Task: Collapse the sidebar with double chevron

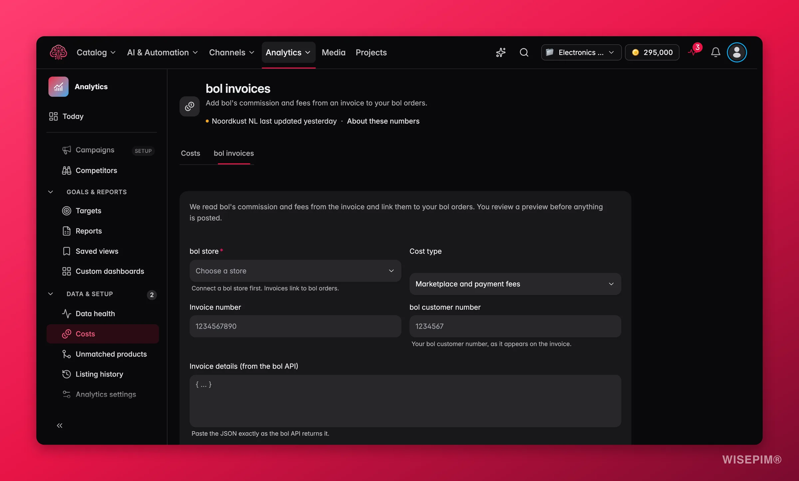Action: pos(60,425)
